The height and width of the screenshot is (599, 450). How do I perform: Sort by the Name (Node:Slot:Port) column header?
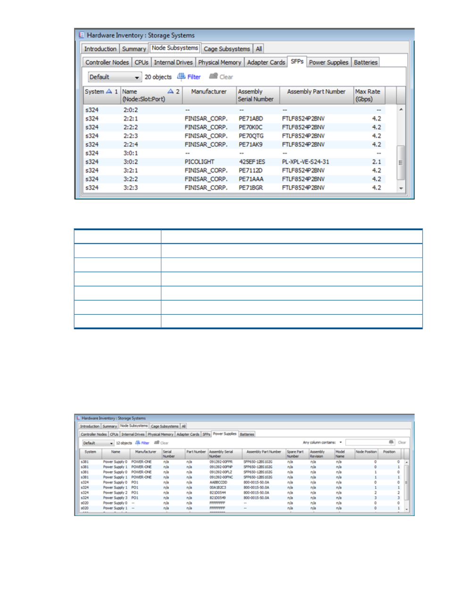pyautogui.click(x=151, y=95)
